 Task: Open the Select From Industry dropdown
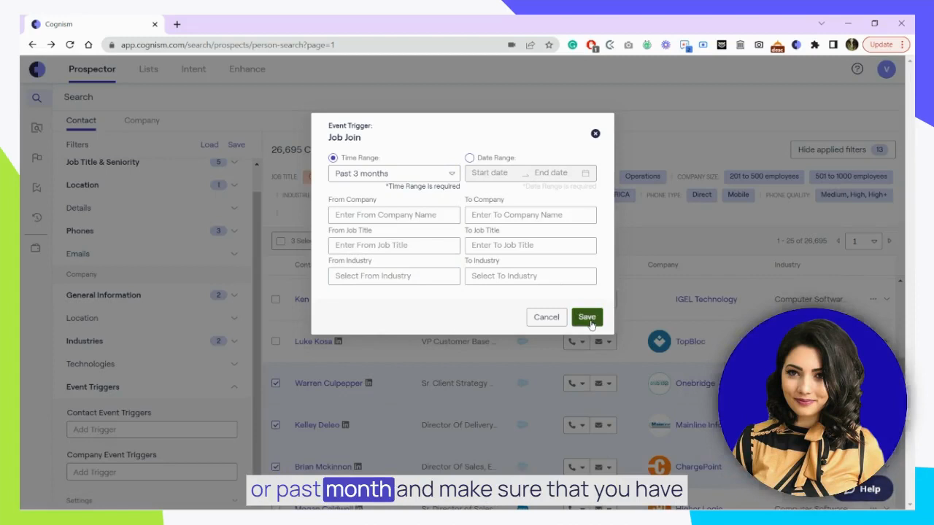pos(394,276)
